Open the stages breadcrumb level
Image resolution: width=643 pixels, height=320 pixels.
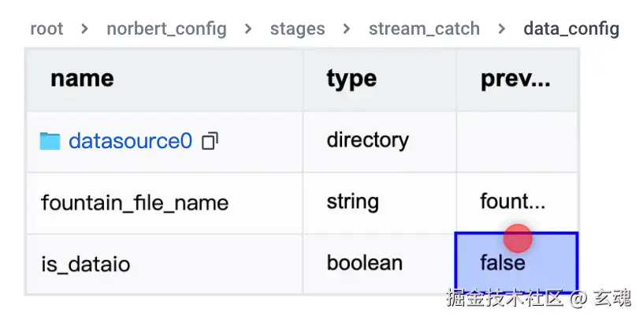[x=297, y=29]
